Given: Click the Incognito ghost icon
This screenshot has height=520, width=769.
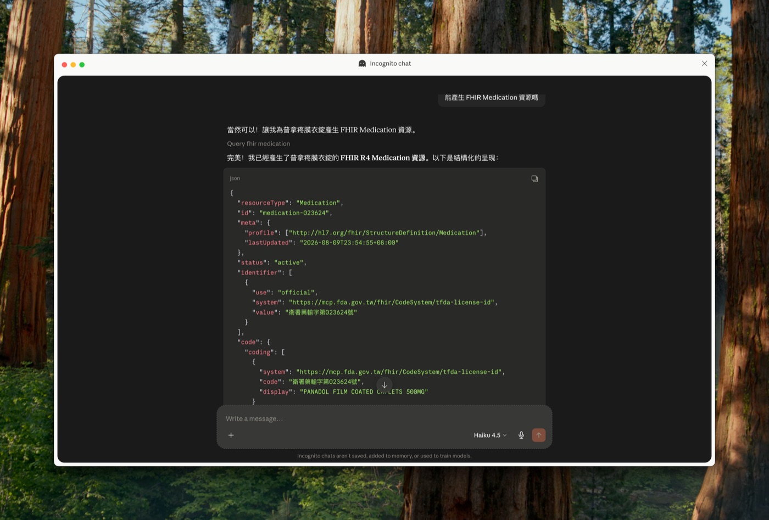Looking at the screenshot, I should point(362,64).
